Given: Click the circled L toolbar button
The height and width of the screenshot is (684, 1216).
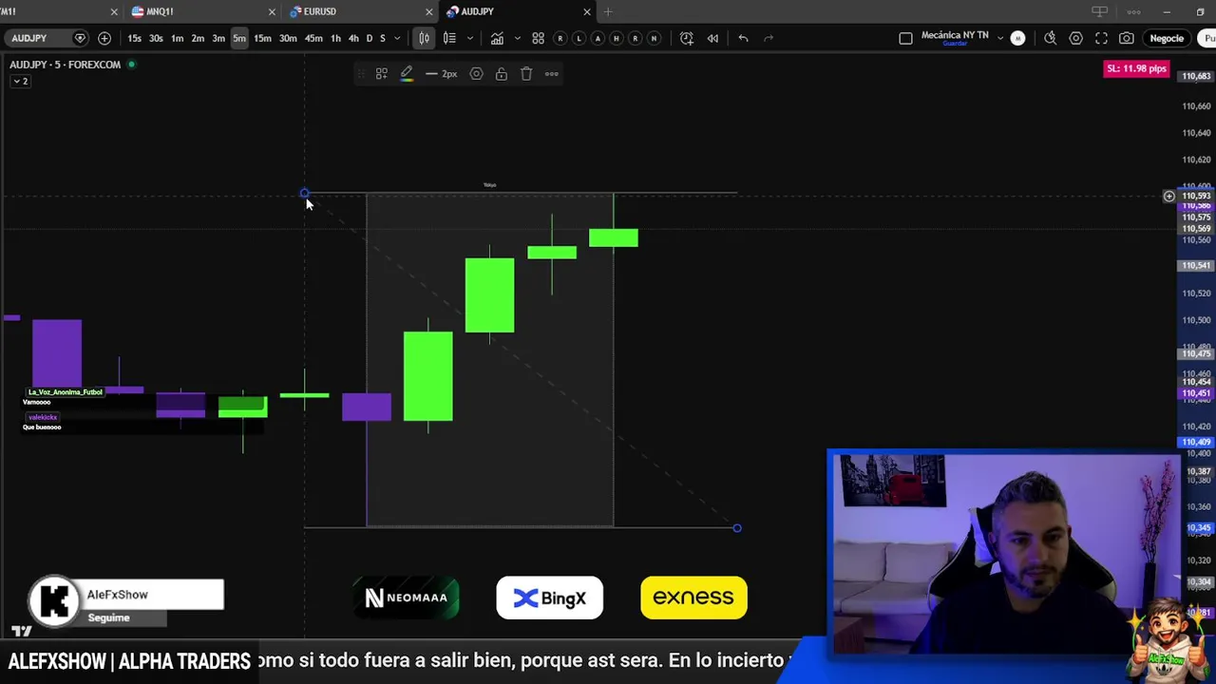Looking at the screenshot, I should click(x=579, y=38).
